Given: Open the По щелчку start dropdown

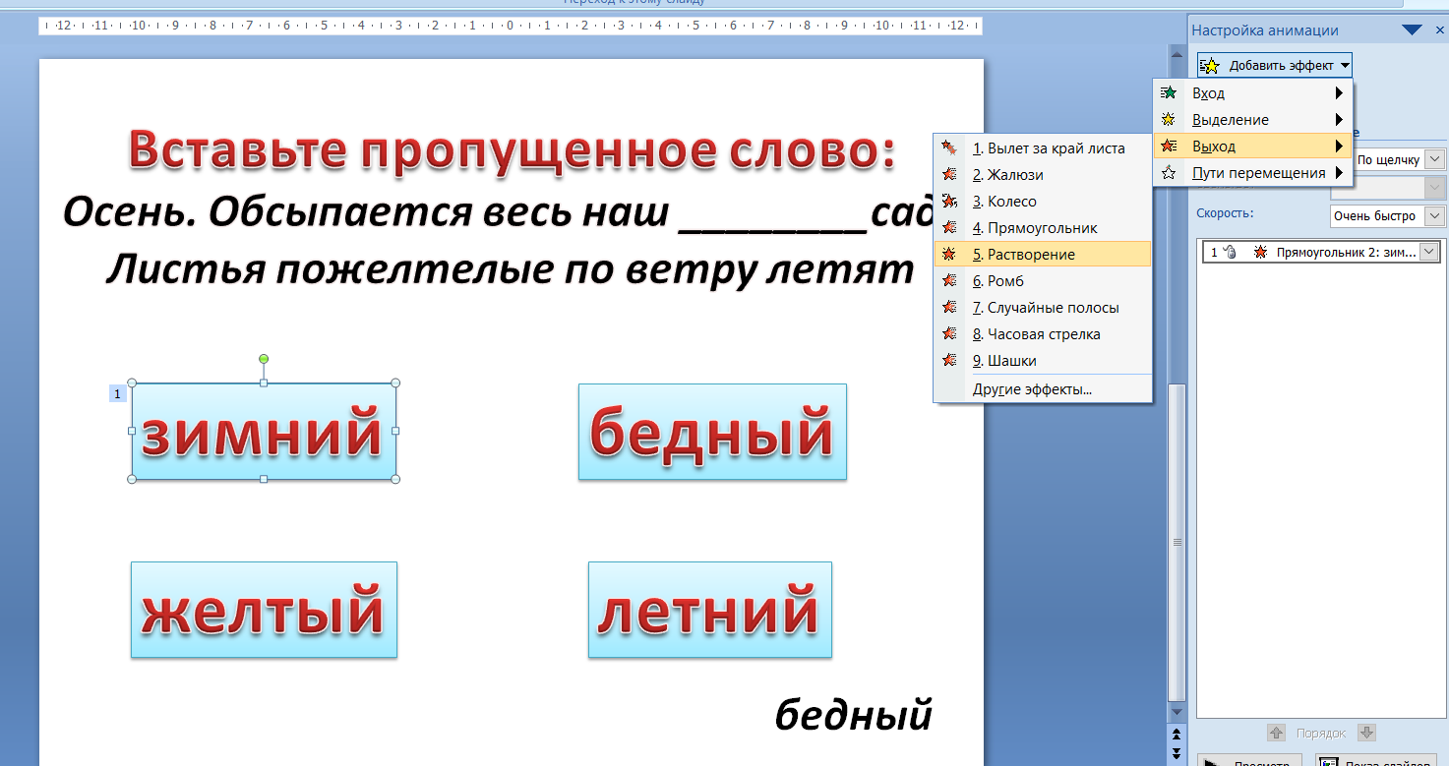Looking at the screenshot, I should pos(1434,159).
